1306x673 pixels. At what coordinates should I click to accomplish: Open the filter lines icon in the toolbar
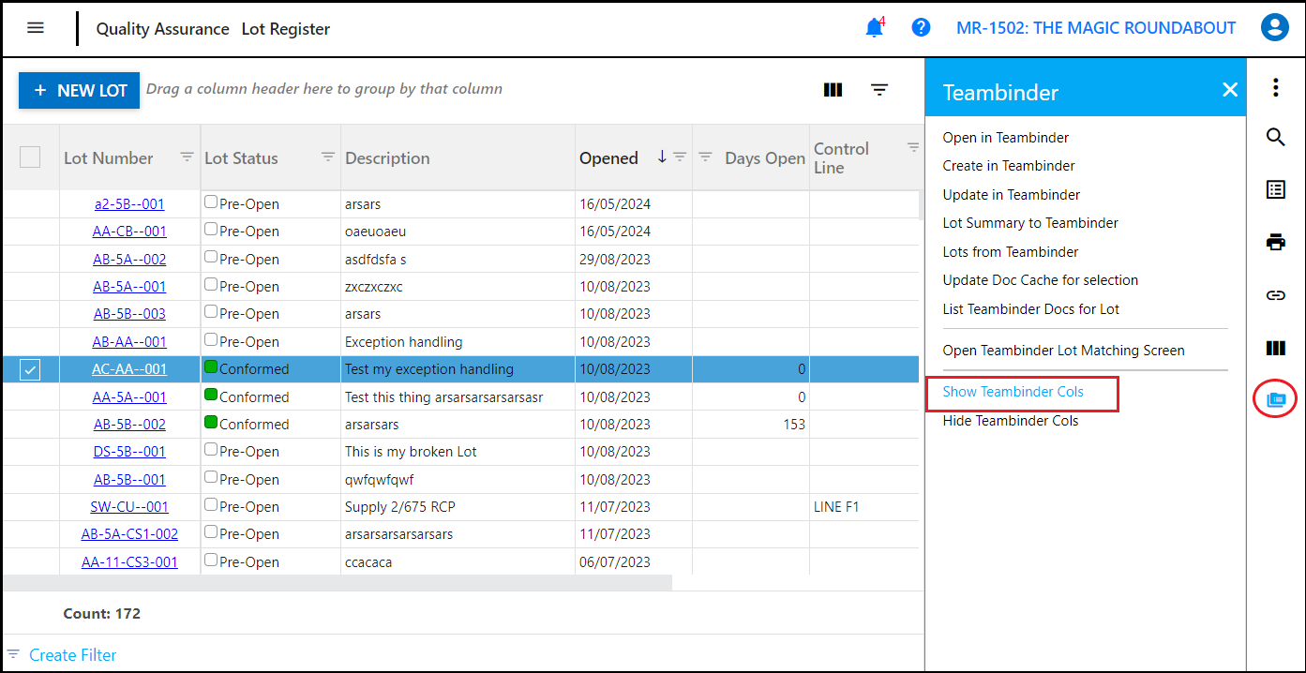pos(879,90)
